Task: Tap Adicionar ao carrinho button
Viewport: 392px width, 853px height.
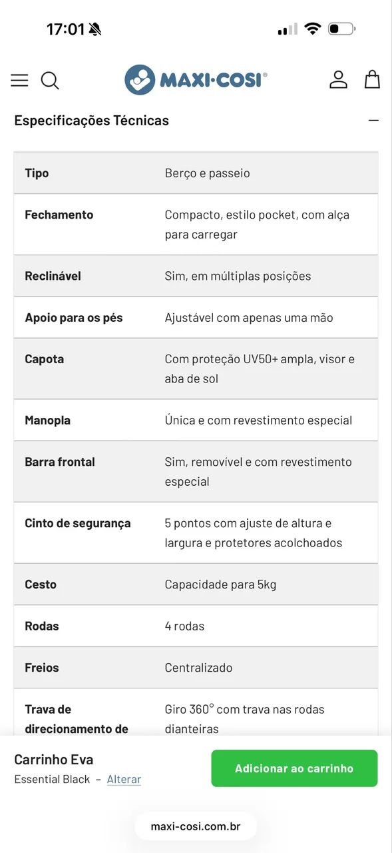Action: [x=294, y=768]
